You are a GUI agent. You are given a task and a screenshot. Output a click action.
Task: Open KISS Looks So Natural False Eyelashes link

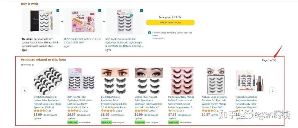pyautogui.click(x=124, y=42)
